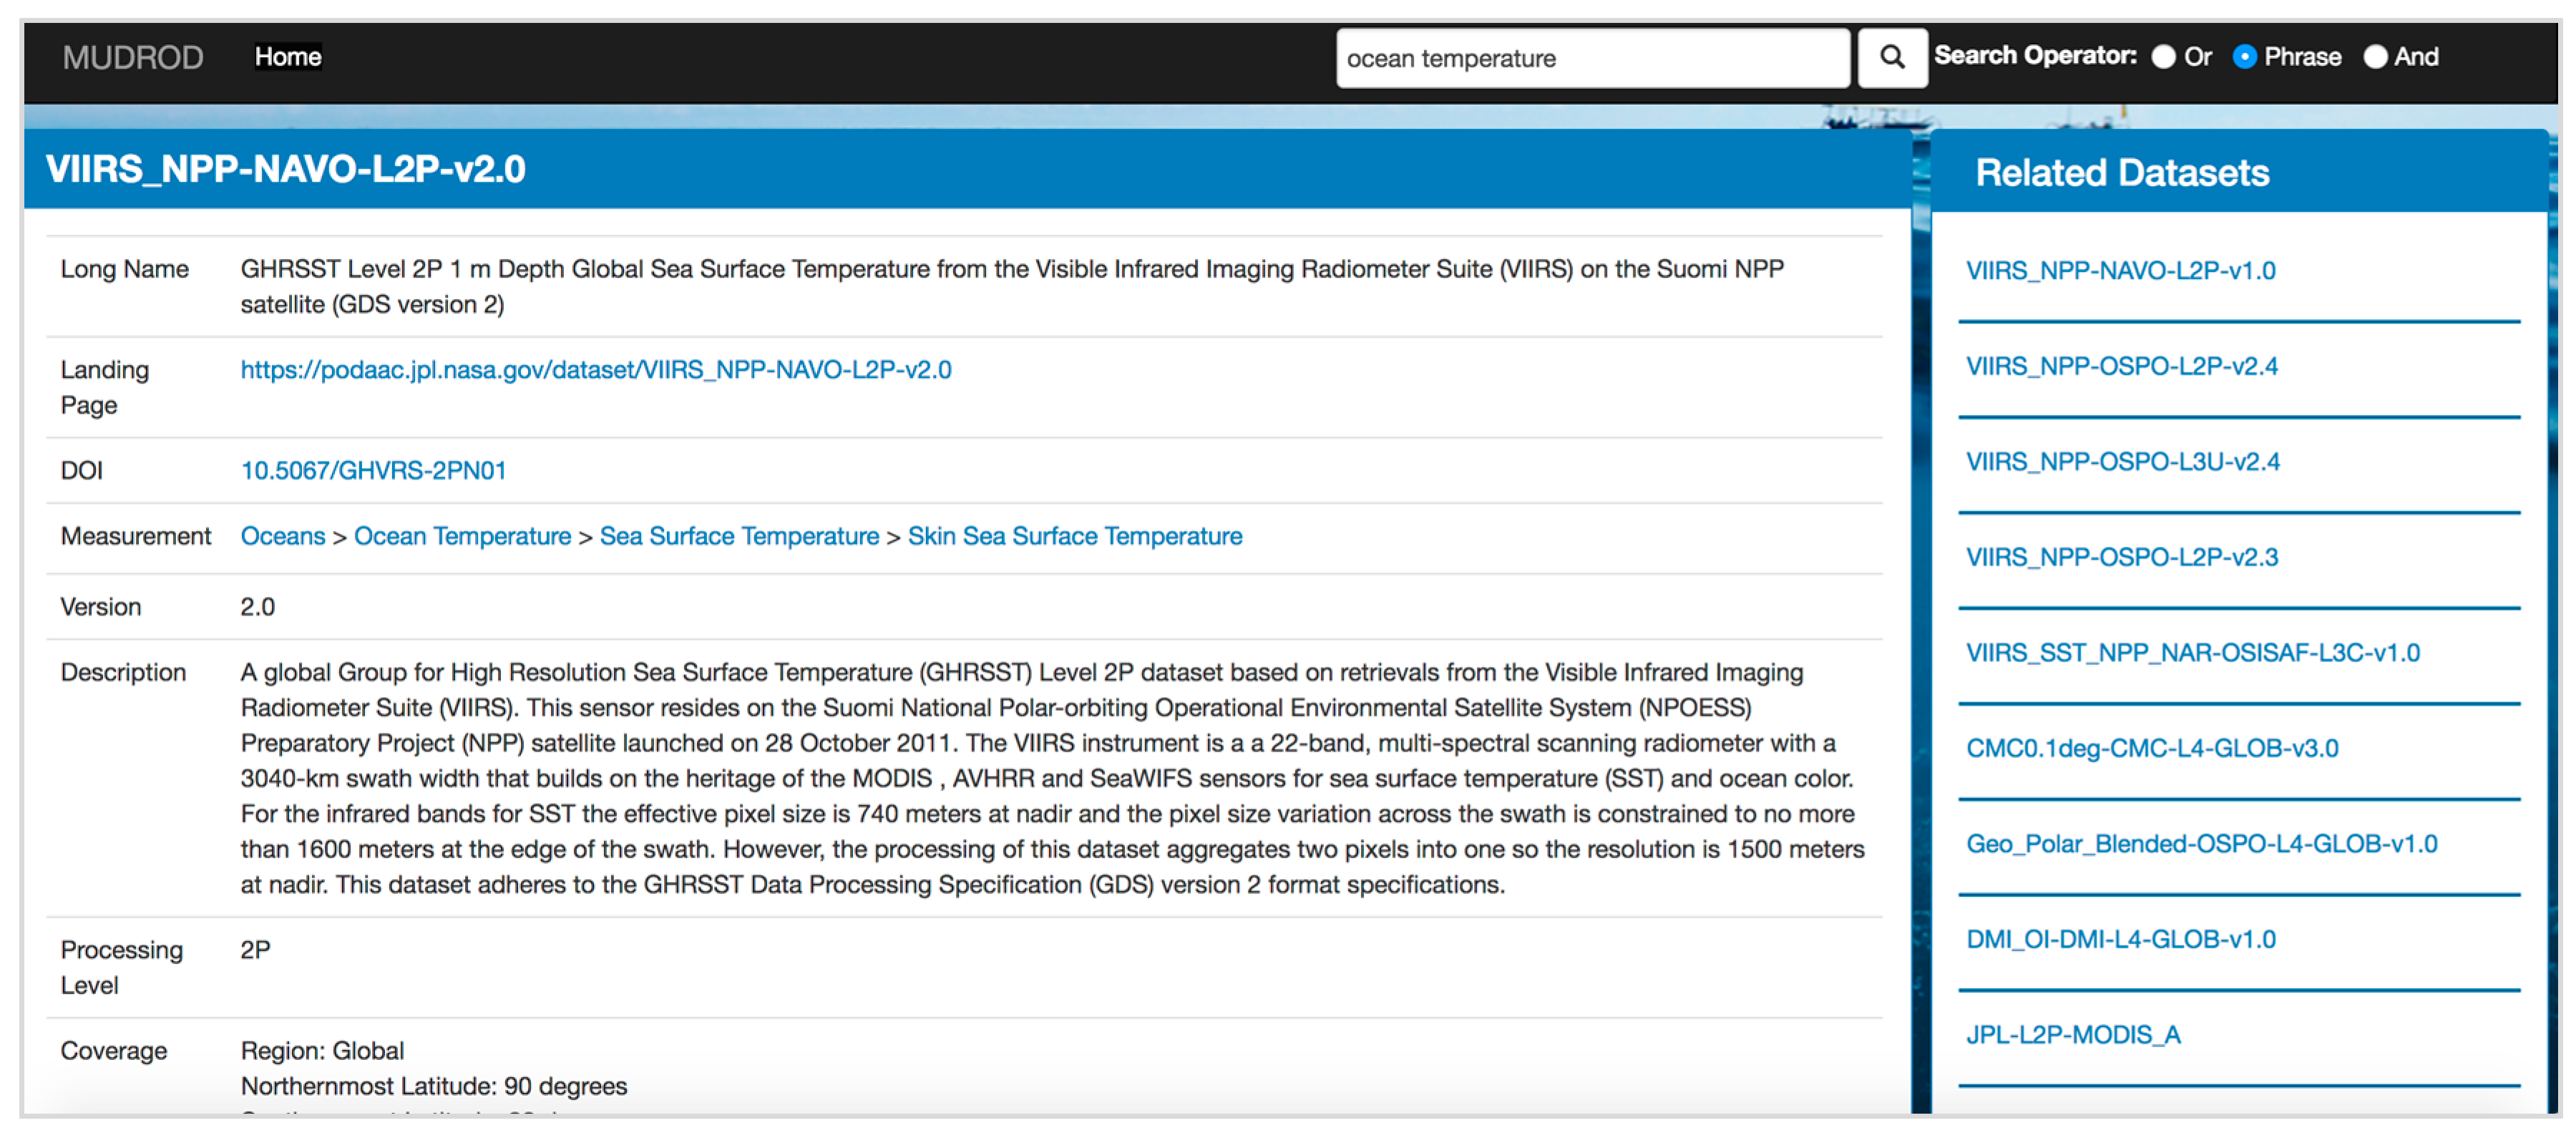Screen dimensions: 2576x1138
Task: Open Geo_Polar_Blended-OSPO-L4-GLOB-v1.0 dataset
Action: [x=2200, y=844]
